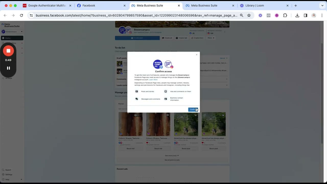The width and height of the screenshot is (327, 184).
Task: Open the browser Downloads icon
Action: (297, 15)
